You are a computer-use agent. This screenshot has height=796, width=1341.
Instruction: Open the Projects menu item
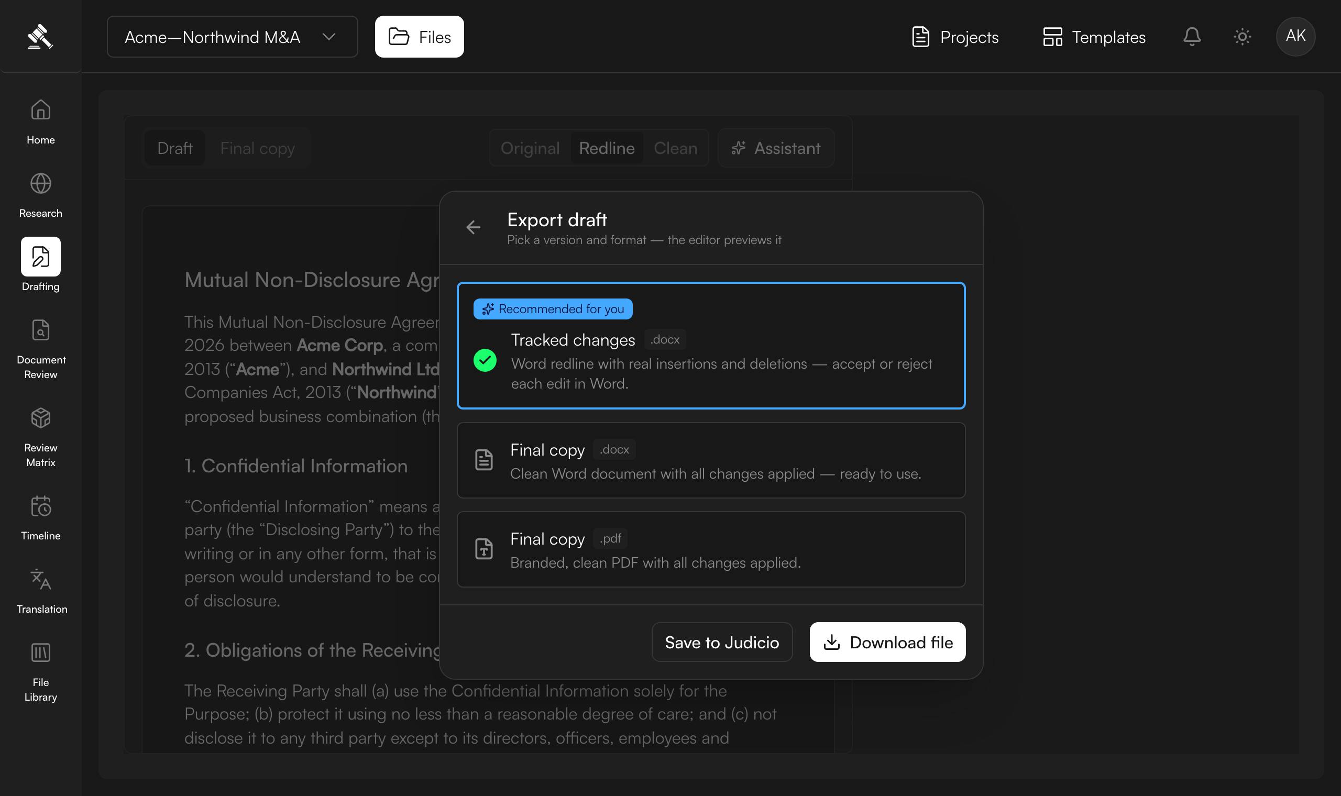[x=955, y=37]
